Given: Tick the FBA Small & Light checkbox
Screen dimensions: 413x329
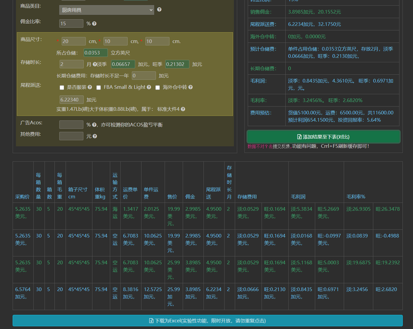Looking at the screenshot, I should click(x=98, y=88).
